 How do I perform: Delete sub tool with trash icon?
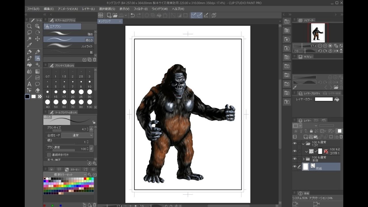point(95,60)
